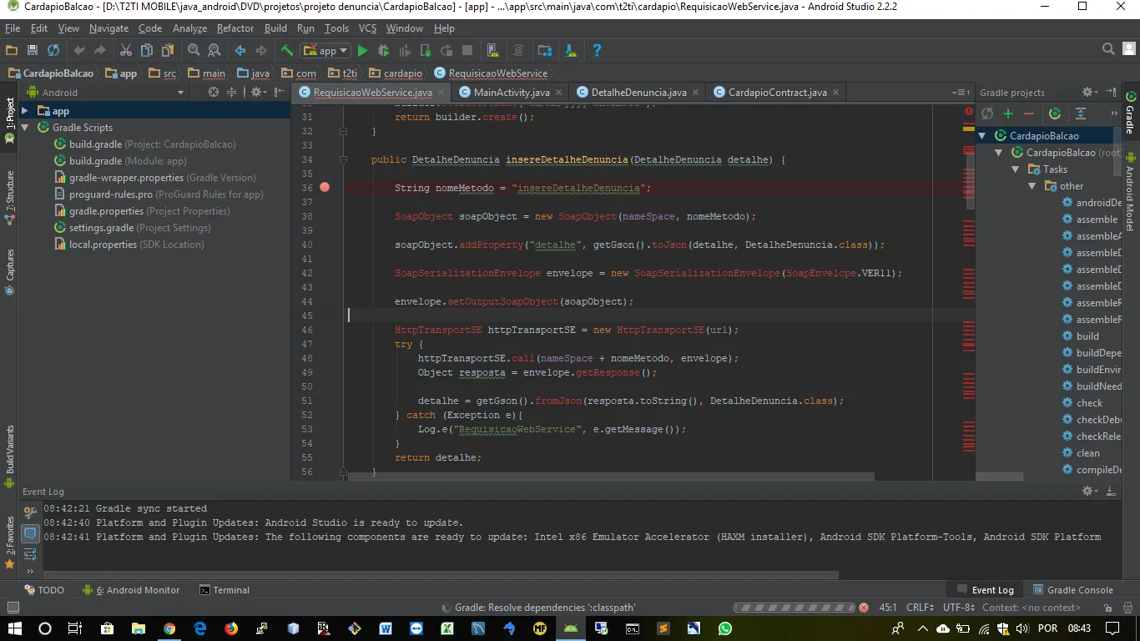The width and height of the screenshot is (1140, 641).
Task: Switch to the MainActivity.java tab
Action: coord(511,92)
